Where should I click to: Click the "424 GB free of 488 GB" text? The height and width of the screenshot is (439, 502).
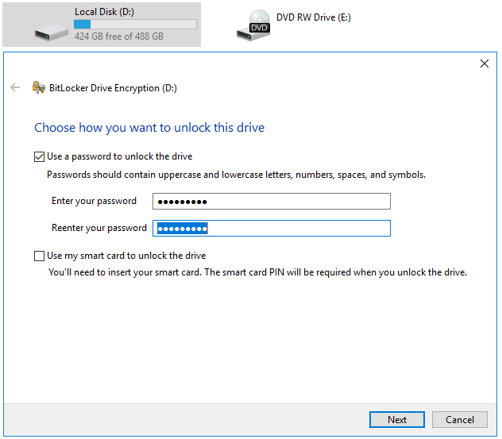119,37
